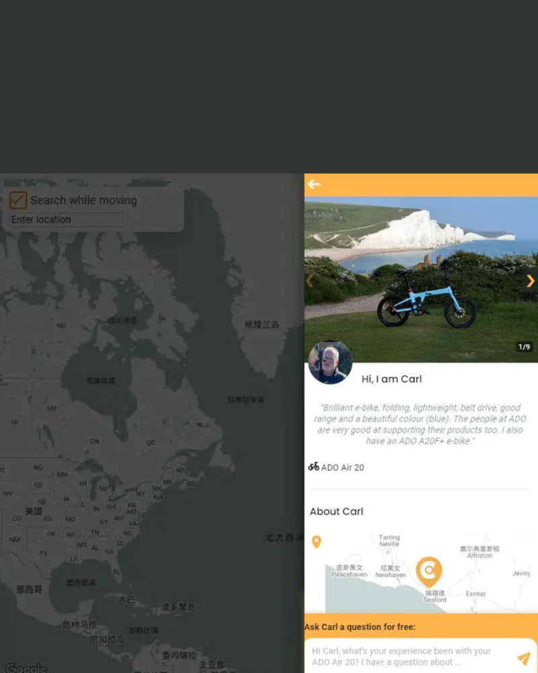Image resolution: width=538 pixels, height=673 pixels.
Task: Click the Google logo on the map
Action: (x=26, y=668)
